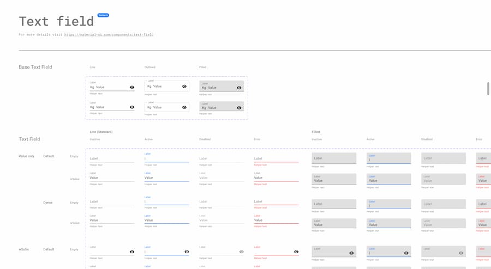Click eye icon in top Line base field
This screenshot has width=491, height=269.
(x=132, y=87)
